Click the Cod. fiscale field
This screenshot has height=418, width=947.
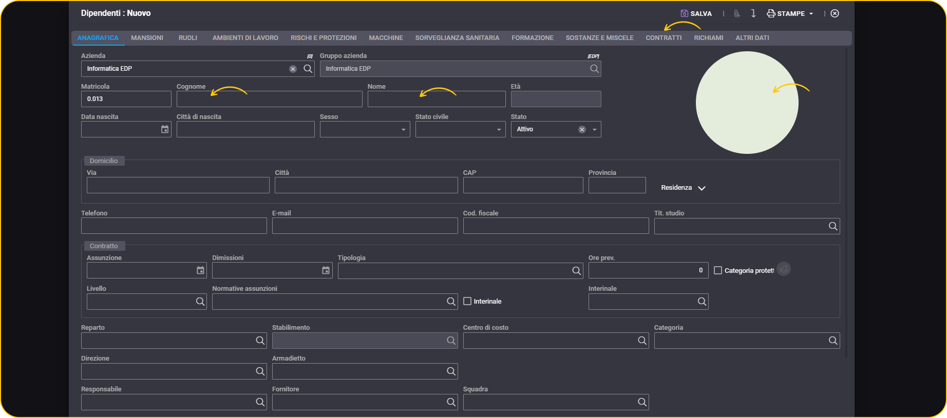point(556,226)
